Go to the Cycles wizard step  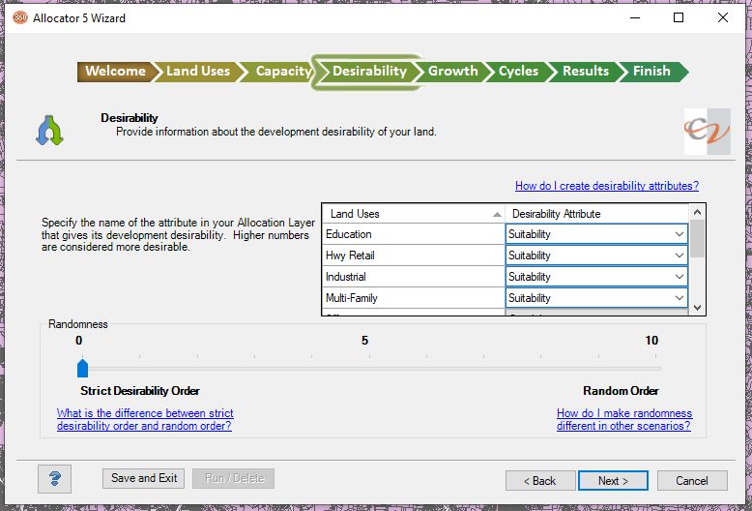(518, 72)
